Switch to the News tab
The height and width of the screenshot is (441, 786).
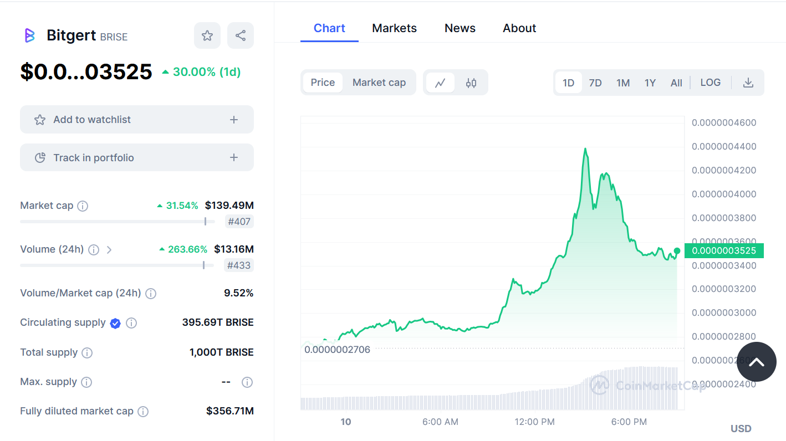(460, 28)
